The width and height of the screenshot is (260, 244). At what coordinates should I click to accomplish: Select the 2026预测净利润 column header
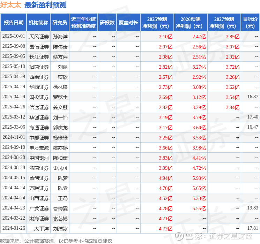click(191, 23)
